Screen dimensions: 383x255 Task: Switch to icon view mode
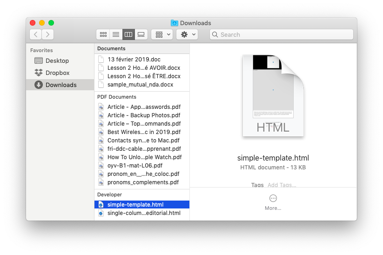point(103,34)
